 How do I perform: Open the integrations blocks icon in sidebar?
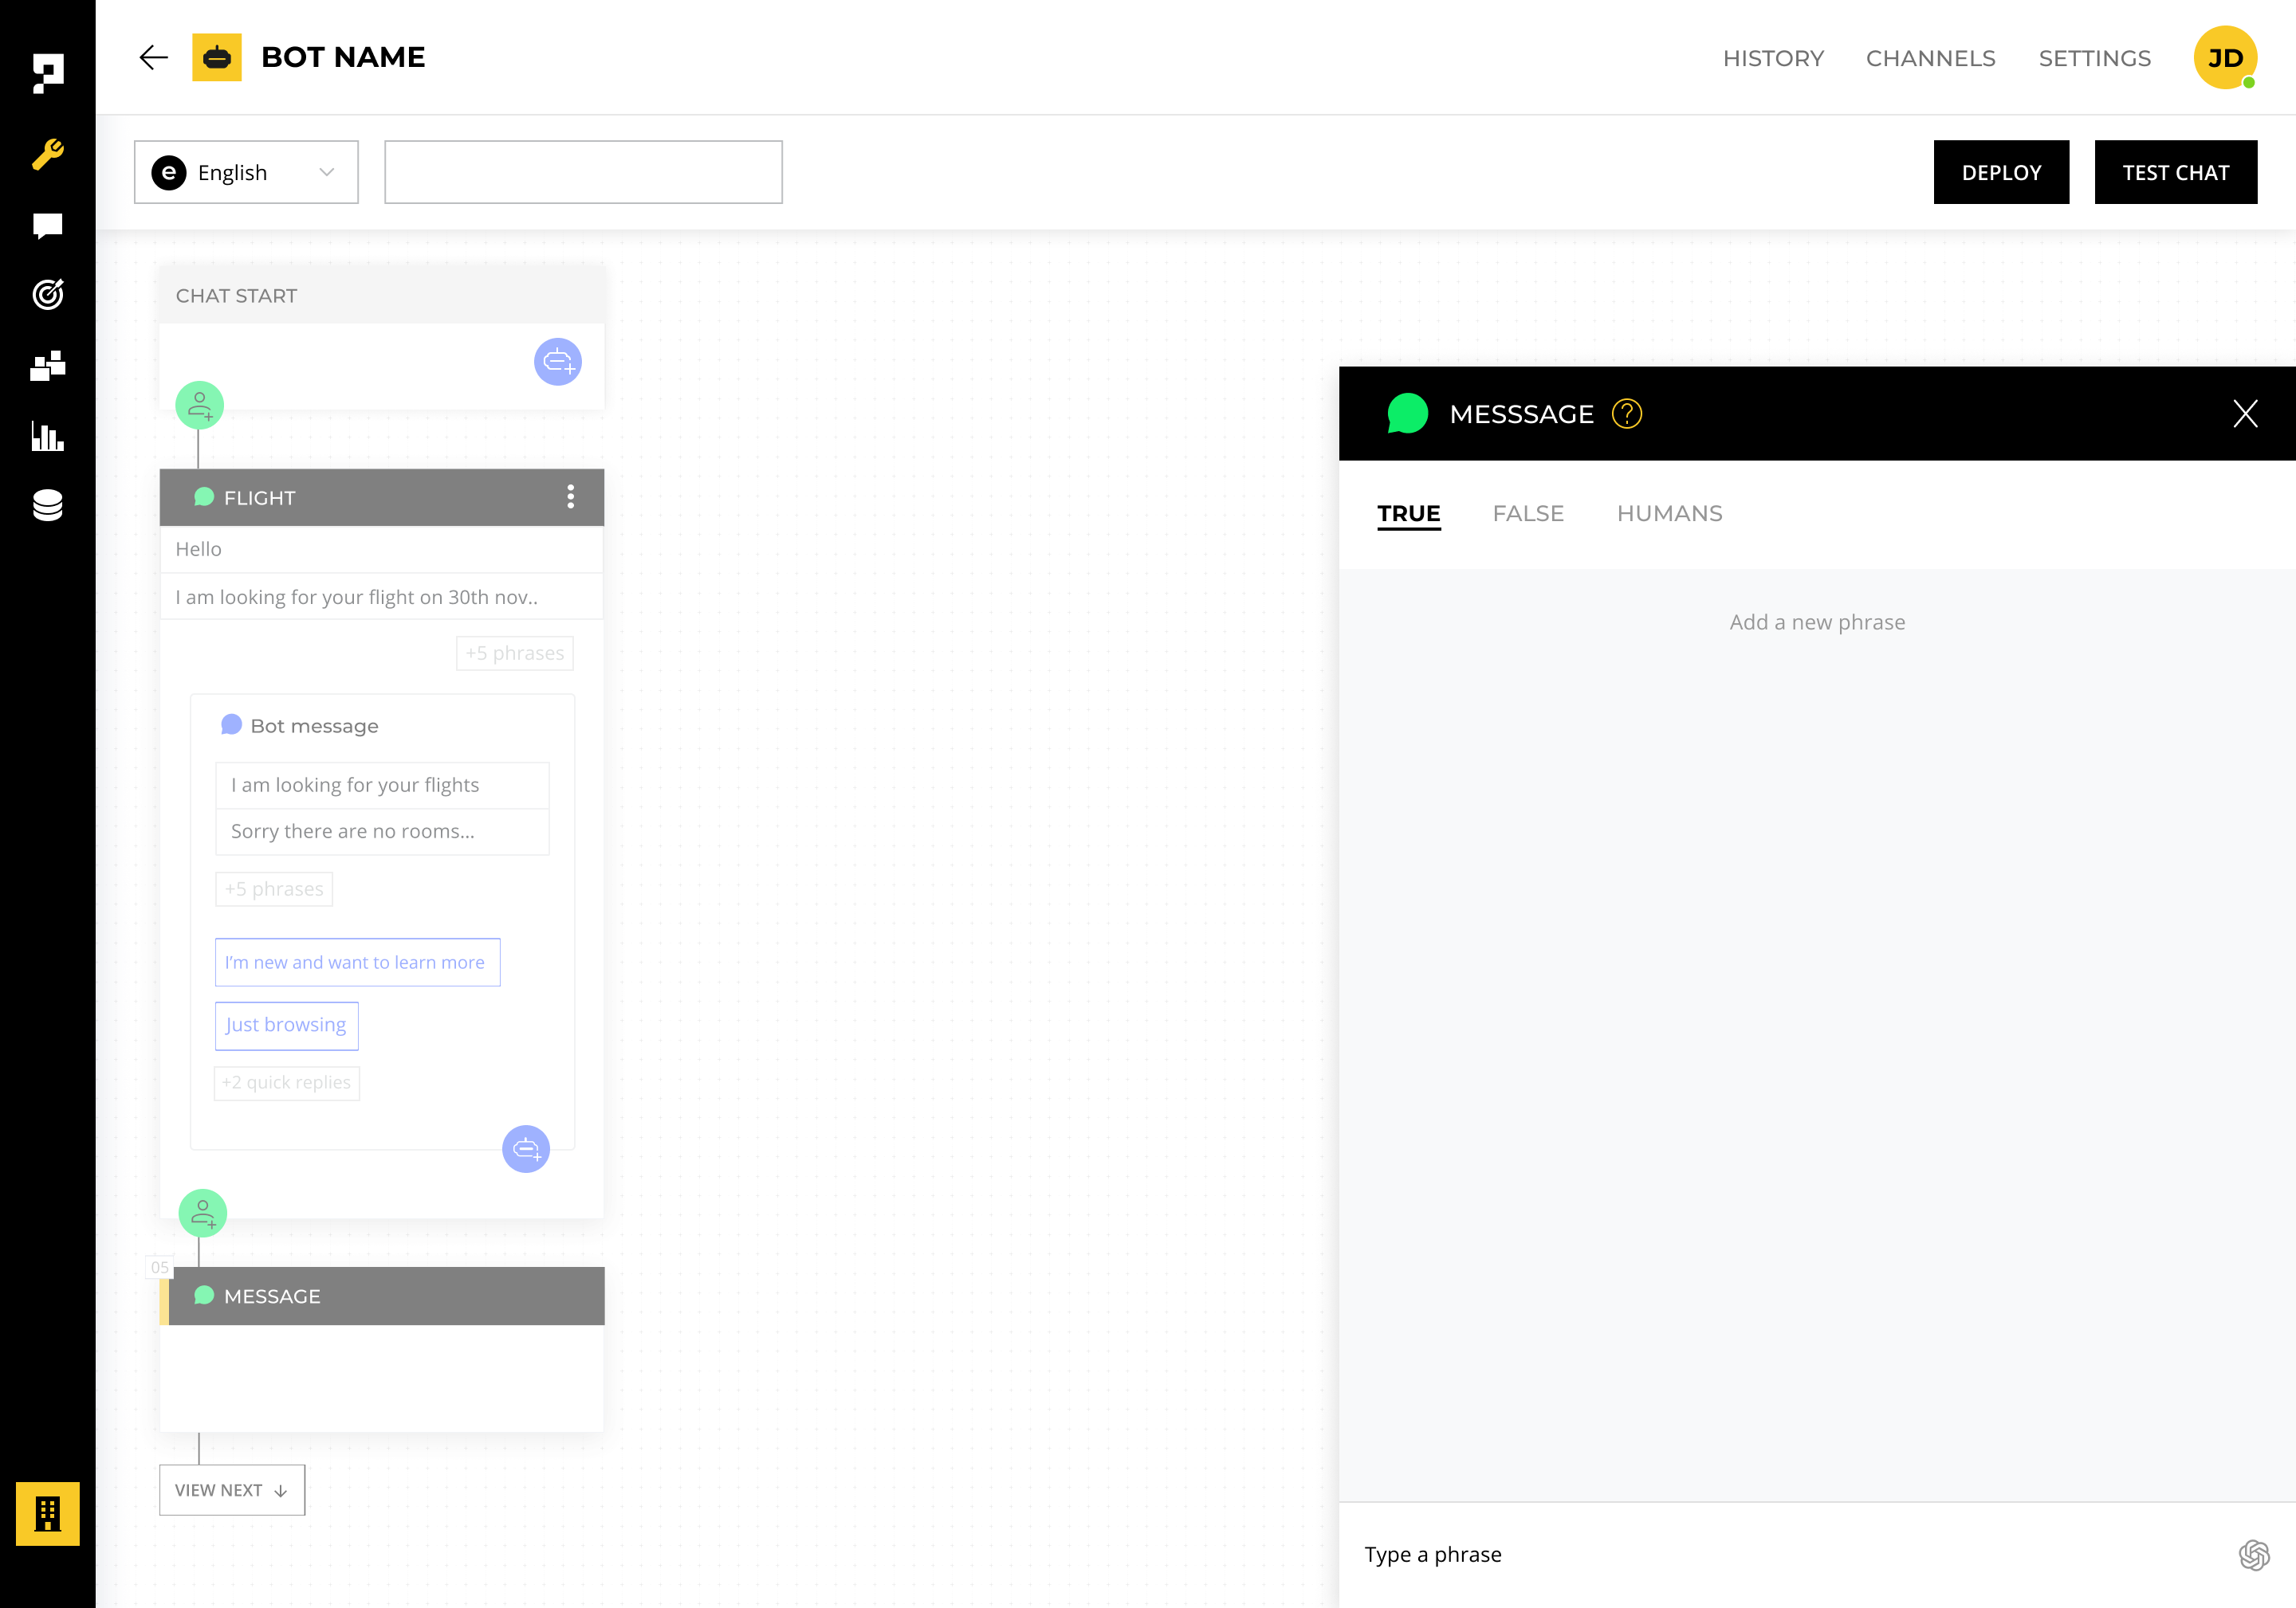coord(47,365)
